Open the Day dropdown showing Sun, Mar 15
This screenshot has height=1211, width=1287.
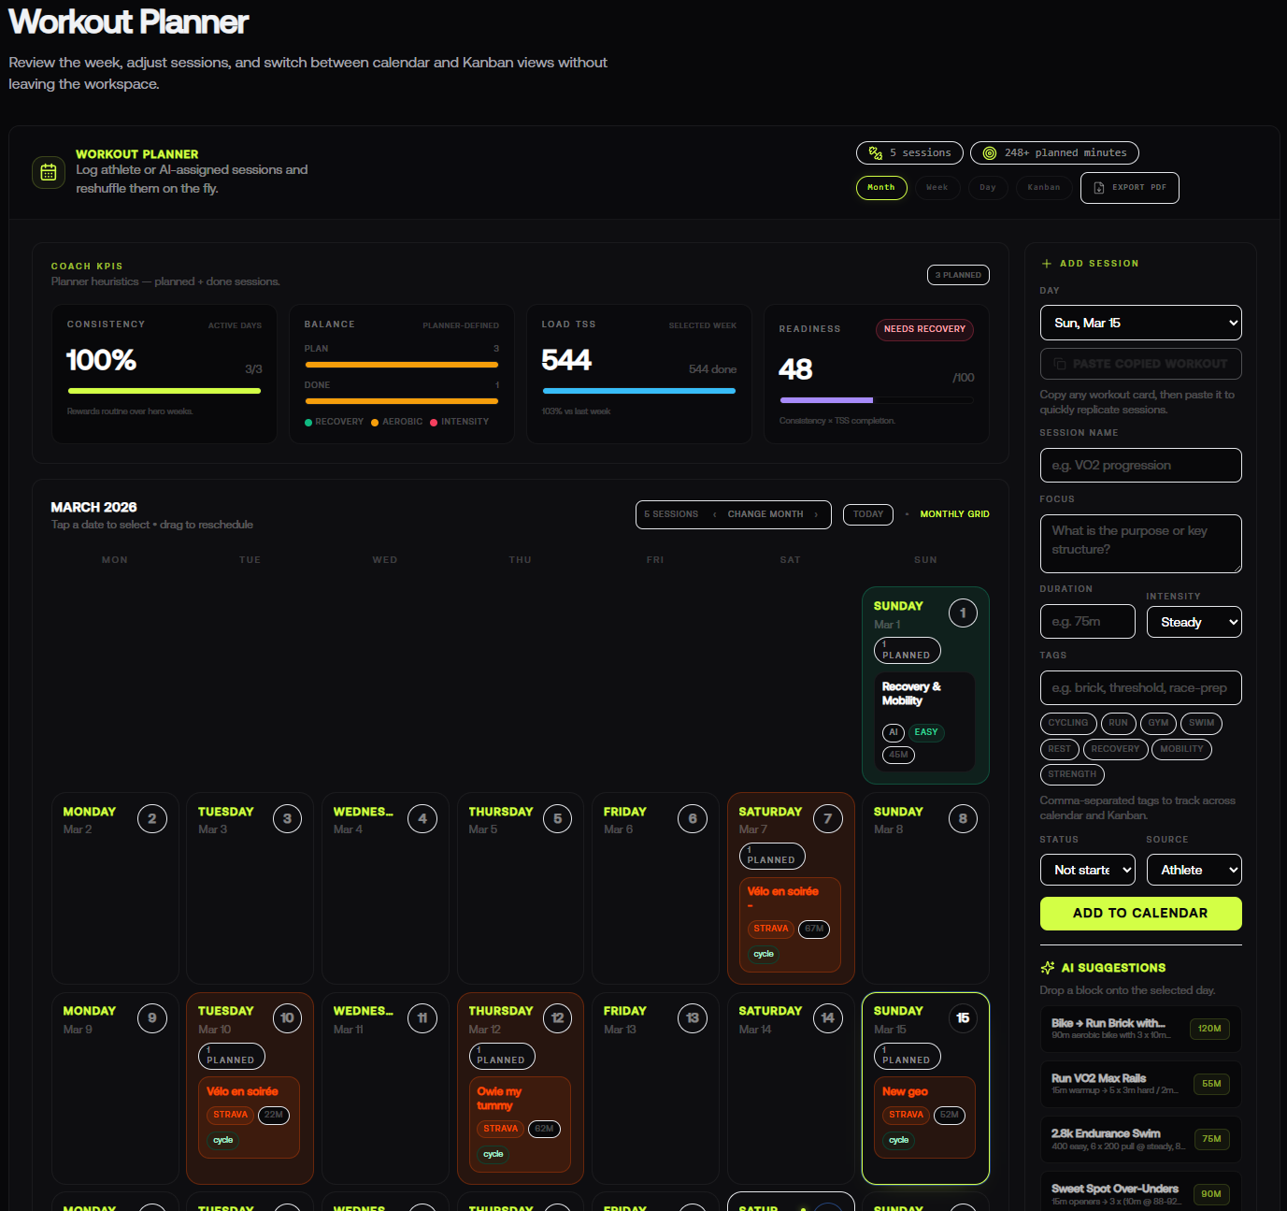pos(1140,323)
